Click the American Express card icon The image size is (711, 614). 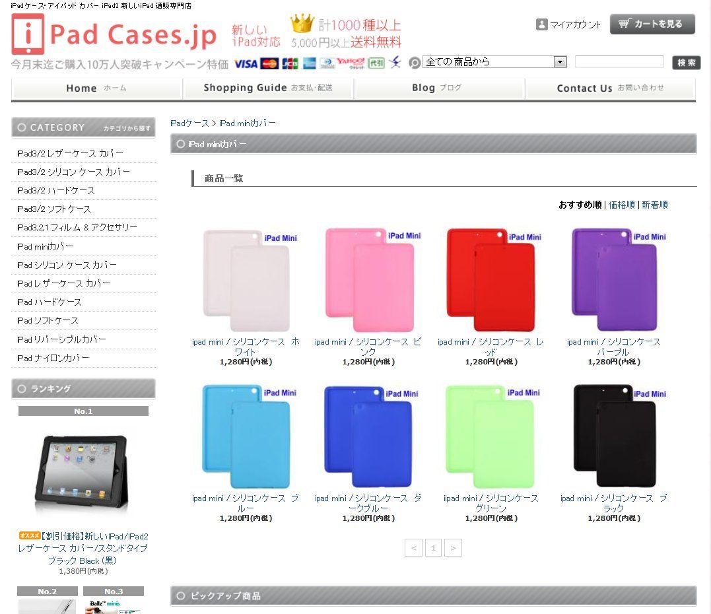pos(309,63)
